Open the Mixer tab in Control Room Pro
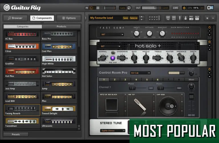The height and width of the screenshot is (143, 219). tap(191, 80)
